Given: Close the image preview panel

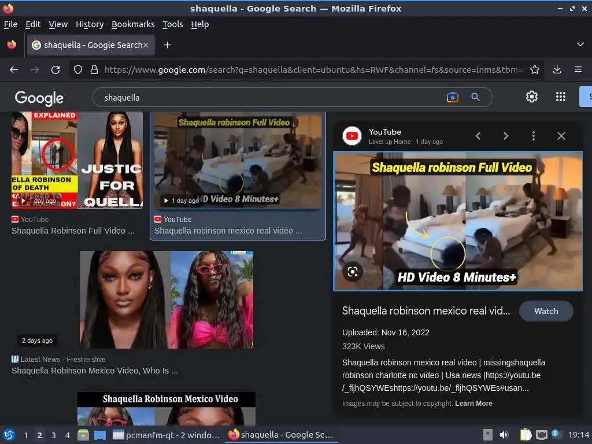Looking at the screenshot, I should [x=561, y=136].
